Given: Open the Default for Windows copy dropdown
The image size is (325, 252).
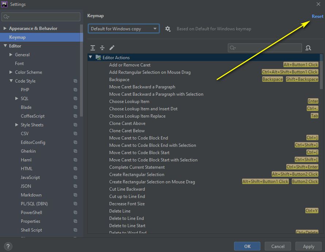Looking at the screenshot, I should pyautogui.click(x=124, y=28).
